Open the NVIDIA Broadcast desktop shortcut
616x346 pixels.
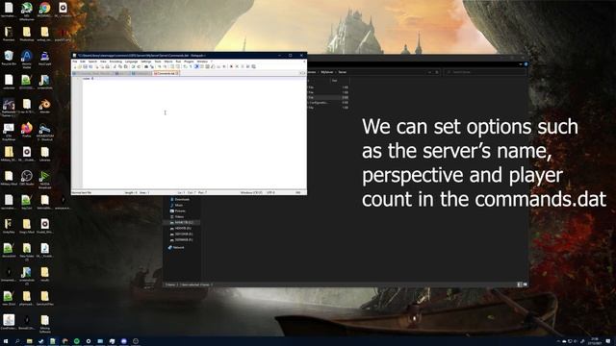tap(44, 179)
